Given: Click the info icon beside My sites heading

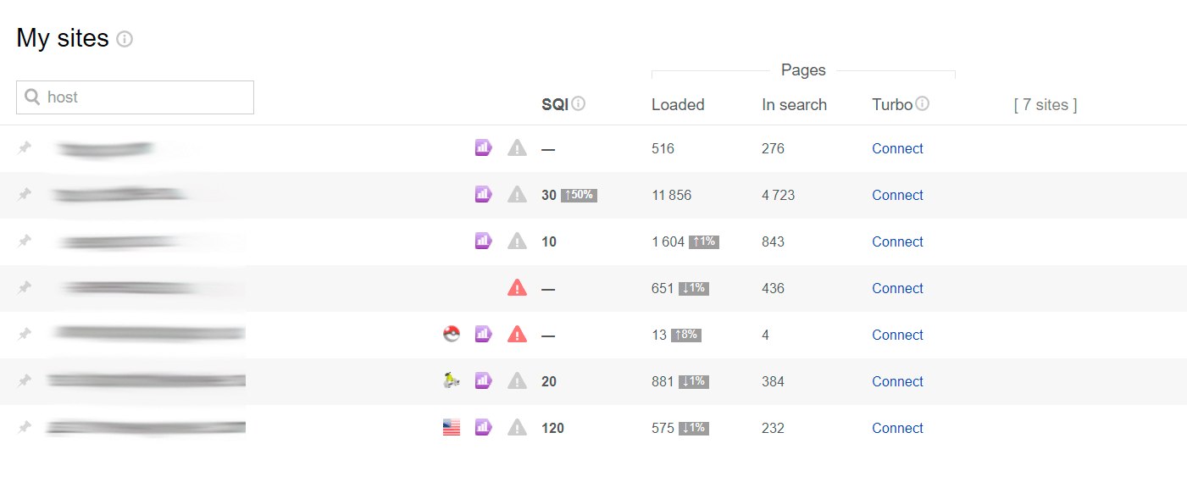Looking at the screenshot, I should pos(125,39).
